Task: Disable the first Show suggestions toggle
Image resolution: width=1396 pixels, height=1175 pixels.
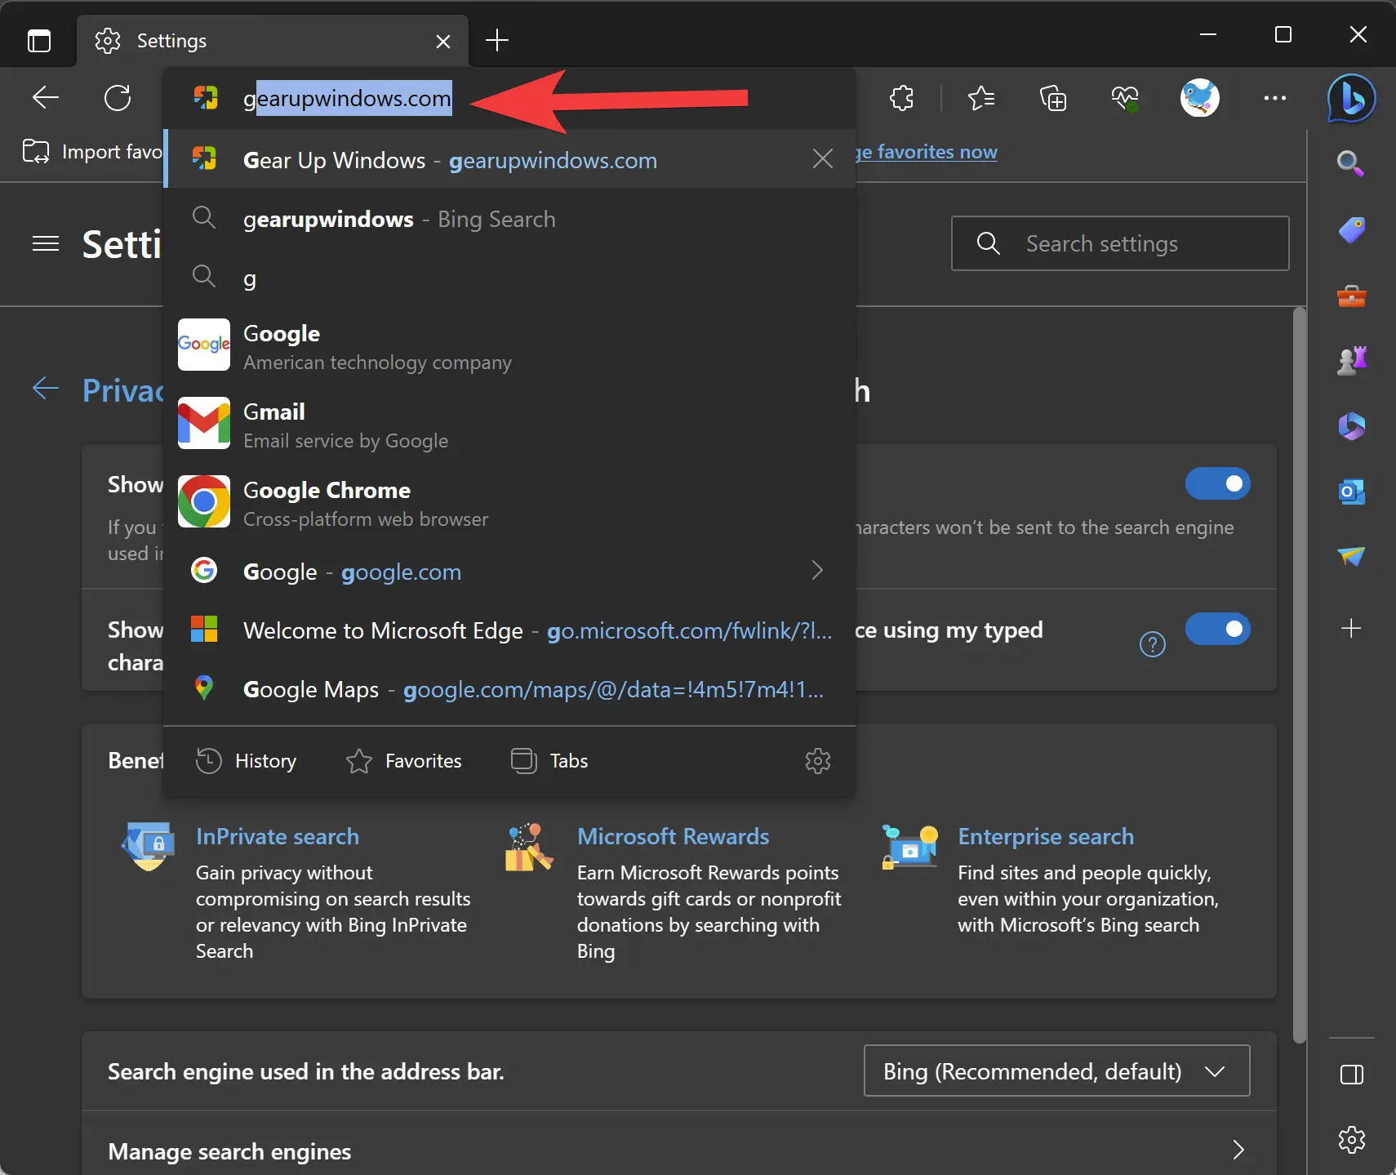Action: click(x=1217, y=483)
